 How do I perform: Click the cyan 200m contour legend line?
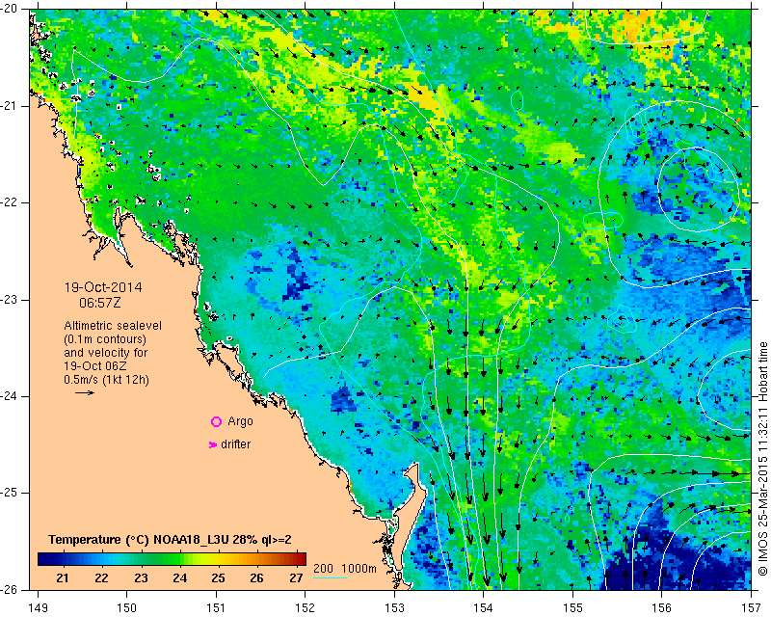[x=330, y=577]
